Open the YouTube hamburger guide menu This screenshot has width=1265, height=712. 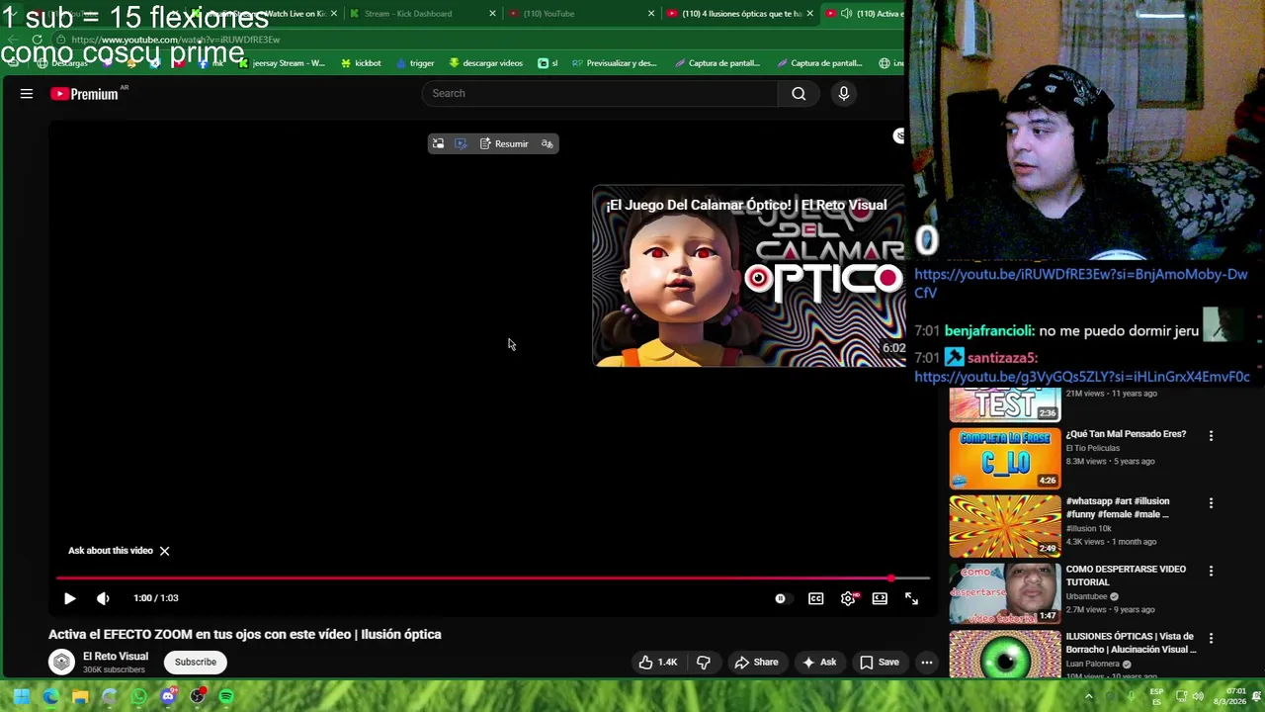(x=27, y=94)
